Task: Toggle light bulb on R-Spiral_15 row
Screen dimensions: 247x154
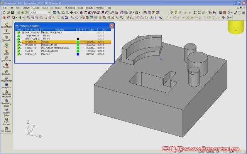Action: click(x=42, y=45)
